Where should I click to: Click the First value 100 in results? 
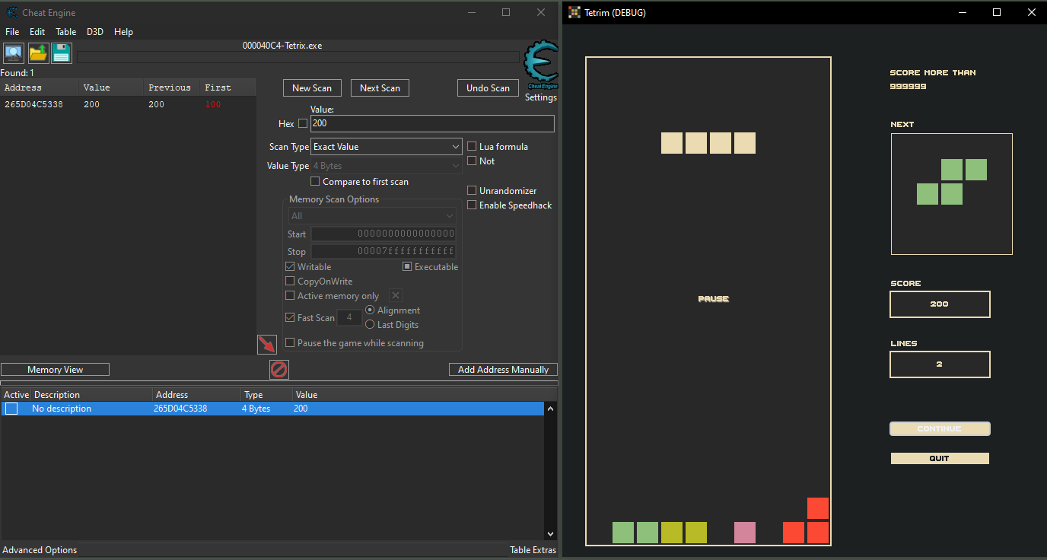(x=213, y=105)
